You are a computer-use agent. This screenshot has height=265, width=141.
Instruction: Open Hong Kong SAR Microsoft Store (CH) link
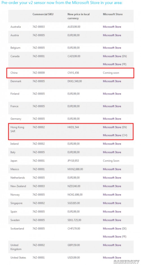point(115,135)
